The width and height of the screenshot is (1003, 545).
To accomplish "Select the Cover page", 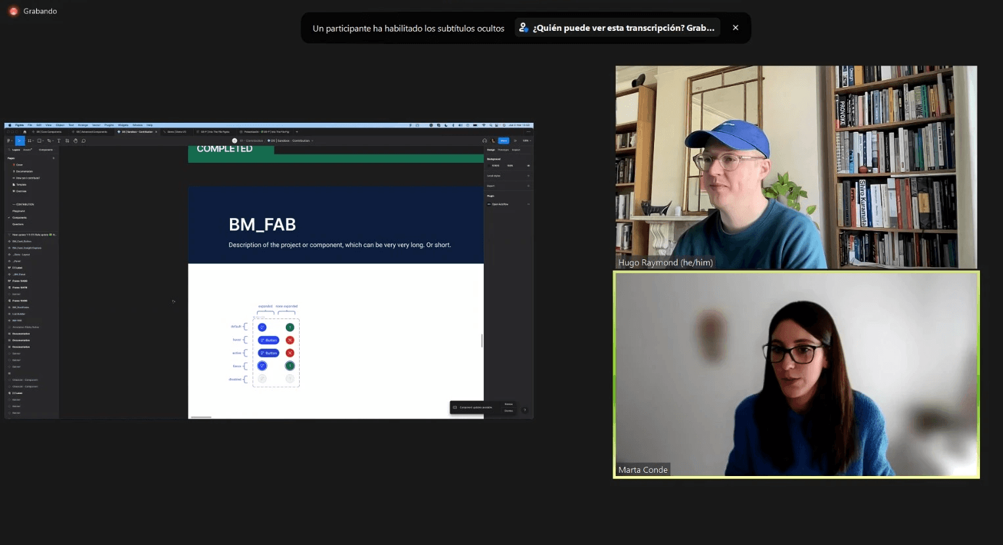I will [18, 165].
